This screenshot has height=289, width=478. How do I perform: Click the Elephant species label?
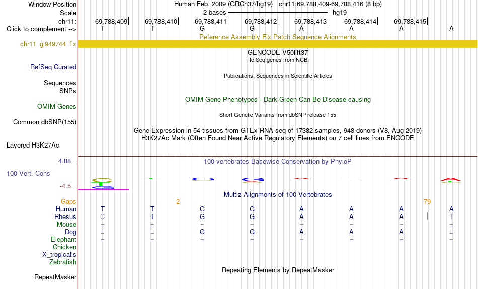64,240
